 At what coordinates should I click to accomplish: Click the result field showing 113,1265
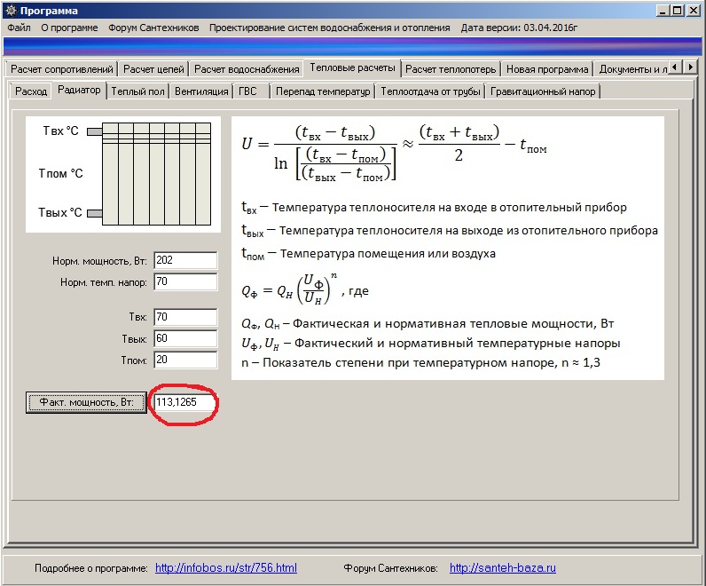tap(184, 402)
